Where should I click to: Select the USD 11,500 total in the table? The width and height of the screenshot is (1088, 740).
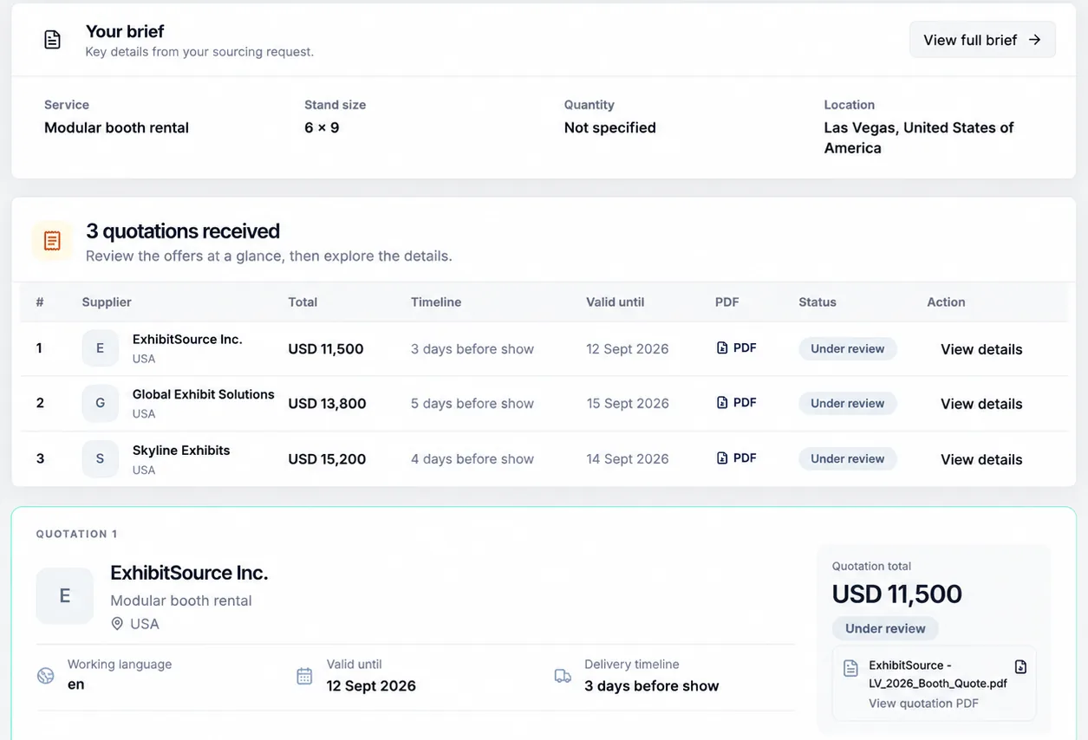point(326,349)
